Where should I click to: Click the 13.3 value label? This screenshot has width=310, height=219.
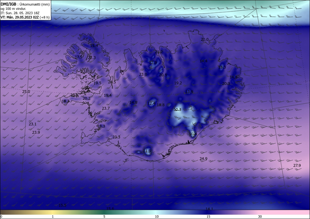click(222, 67)
